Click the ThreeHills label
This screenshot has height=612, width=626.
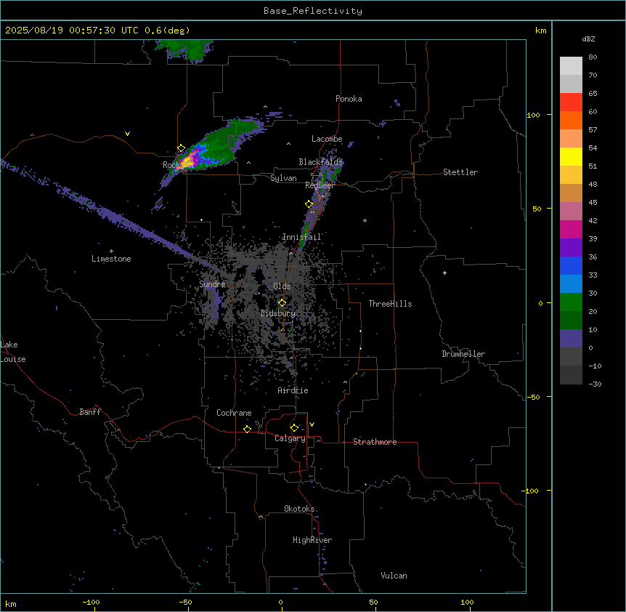tap(390, 304)
